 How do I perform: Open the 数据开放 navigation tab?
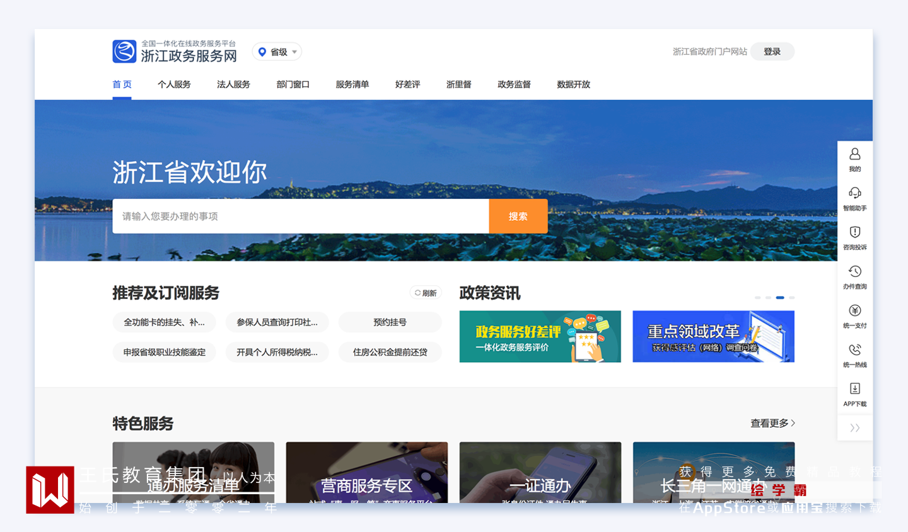click(x=573, y=84)
